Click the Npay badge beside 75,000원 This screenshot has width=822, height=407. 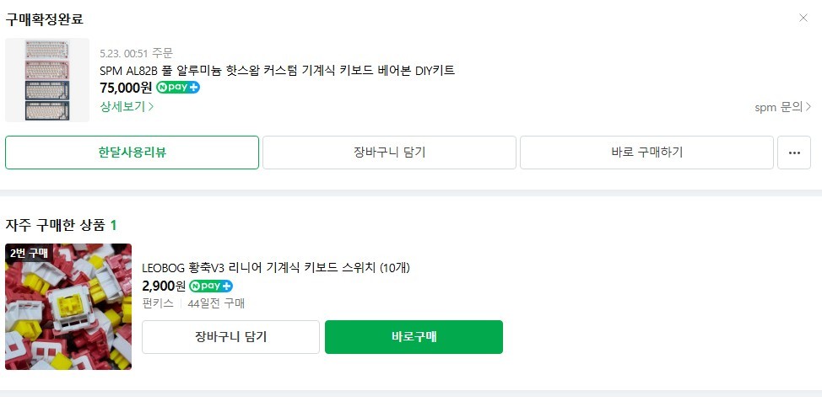click(x=178, y=88)
